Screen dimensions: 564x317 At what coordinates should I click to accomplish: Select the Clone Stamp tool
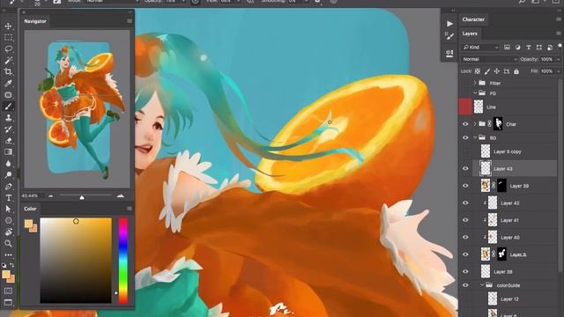tap(8, 117)
